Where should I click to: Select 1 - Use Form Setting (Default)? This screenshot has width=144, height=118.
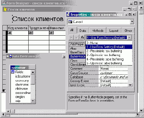pyautogui.click(x=109, y=47)
